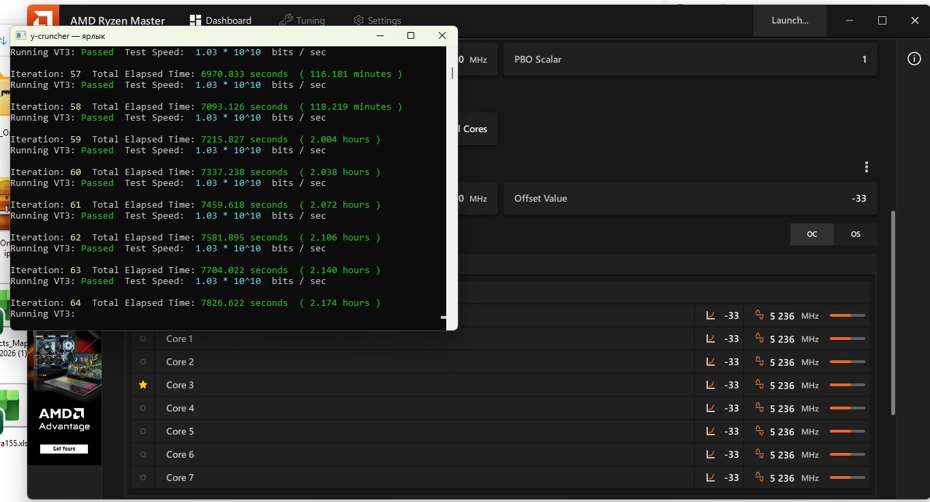Image resolution: width=930 pixels, height=502 pixels.
Task: Open the three-dot options menu above Offset Value
Action: click(x=867, y=167)
